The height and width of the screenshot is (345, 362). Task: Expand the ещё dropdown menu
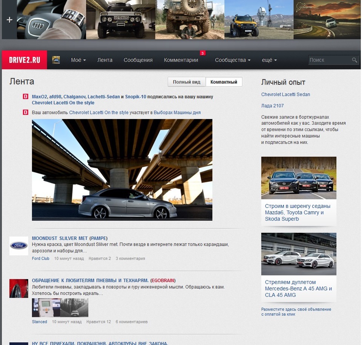269,60
